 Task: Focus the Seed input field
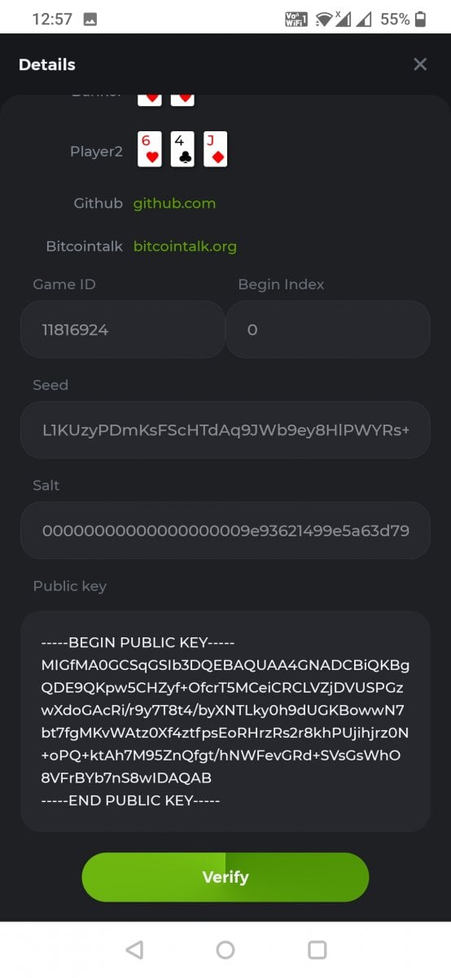tap(225, 430)
